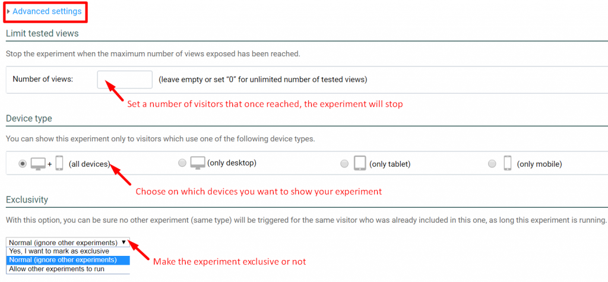Click the Advanced settings link
Screen dimensions: 608x282
(x=48, y=11)
